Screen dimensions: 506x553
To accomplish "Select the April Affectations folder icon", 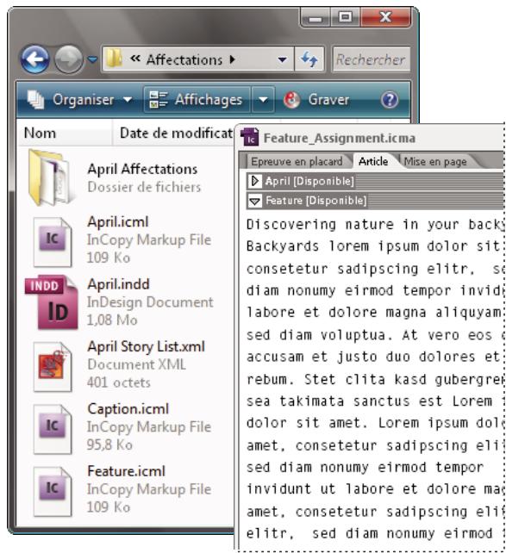I will (52, 177).
